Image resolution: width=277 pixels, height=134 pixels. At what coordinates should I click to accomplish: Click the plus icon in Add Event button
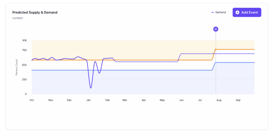click(x=237, y=12)
